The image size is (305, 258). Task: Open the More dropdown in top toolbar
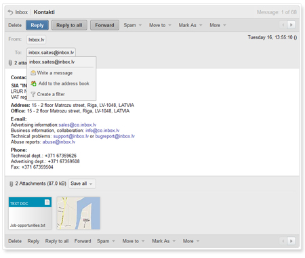tap(218, 25)
